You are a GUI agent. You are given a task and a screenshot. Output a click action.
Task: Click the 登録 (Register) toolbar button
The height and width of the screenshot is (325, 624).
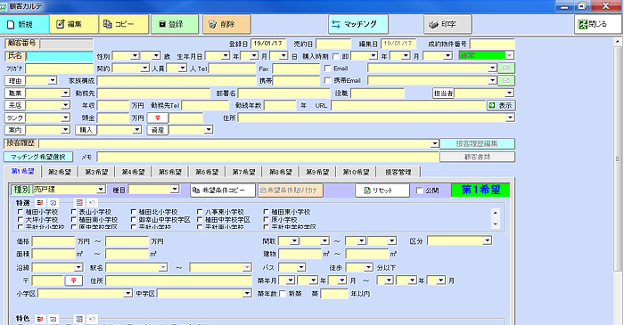(x=175, y=24)
